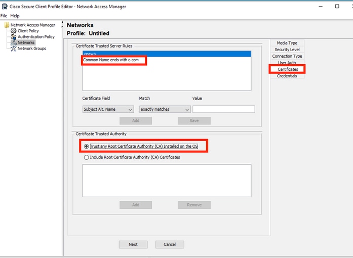Click the Client Policy gear icon
Screen dimensions: 353x258
14,31
